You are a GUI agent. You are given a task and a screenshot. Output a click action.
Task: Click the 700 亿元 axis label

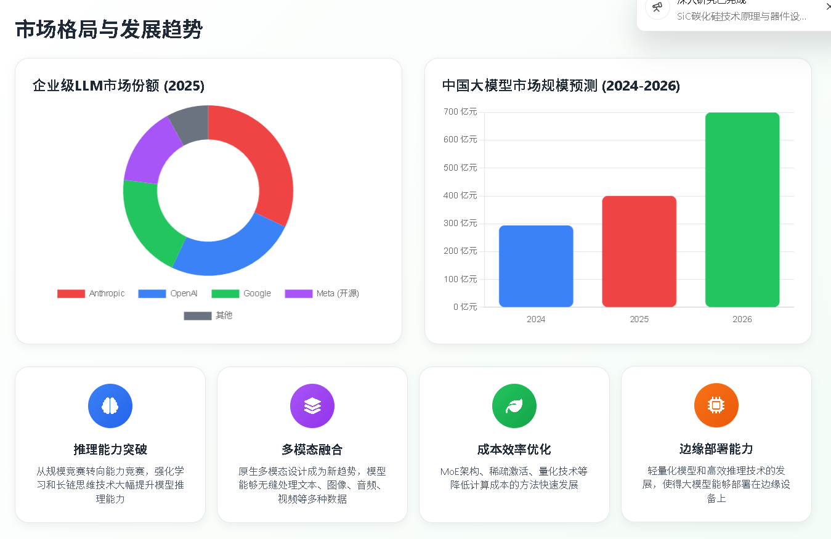point(460,111)
